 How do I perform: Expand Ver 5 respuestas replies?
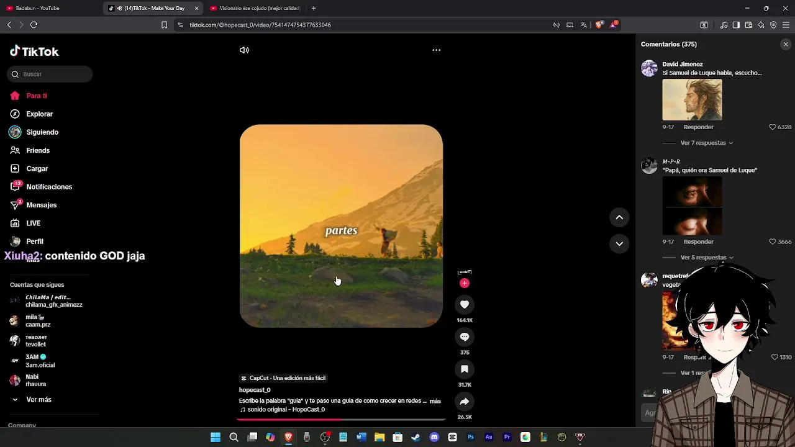coord(707,257)
